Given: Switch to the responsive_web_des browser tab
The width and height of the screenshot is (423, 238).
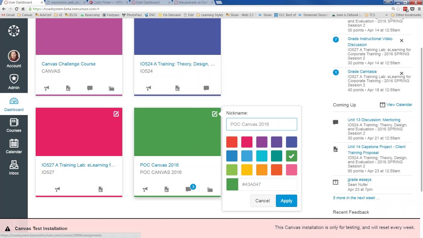Looking at the screenshot, I should [65, 2].
